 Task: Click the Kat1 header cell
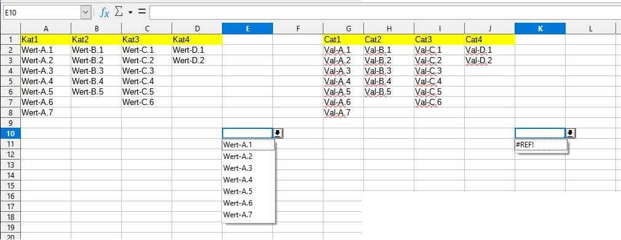coord(46,39)
